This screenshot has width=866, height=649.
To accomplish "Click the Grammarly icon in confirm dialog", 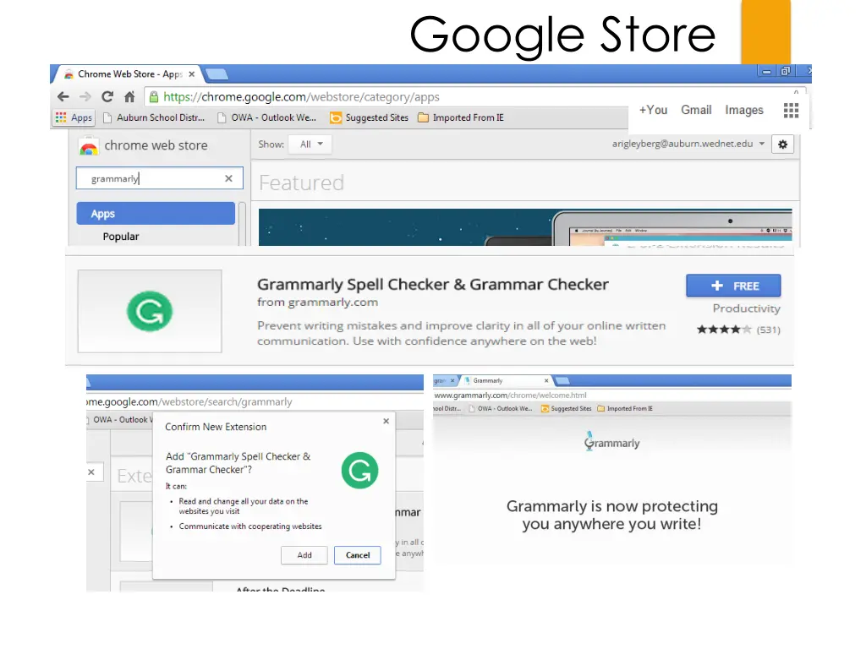I will point(359,471).
